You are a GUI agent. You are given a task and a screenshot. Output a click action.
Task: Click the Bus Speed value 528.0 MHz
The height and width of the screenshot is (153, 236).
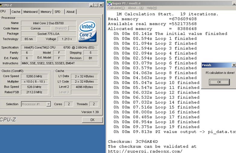point(34,87)
